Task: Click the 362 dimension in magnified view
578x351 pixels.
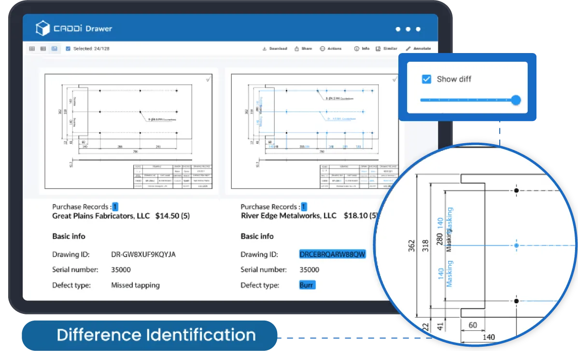Action: (x=411, y=246)
